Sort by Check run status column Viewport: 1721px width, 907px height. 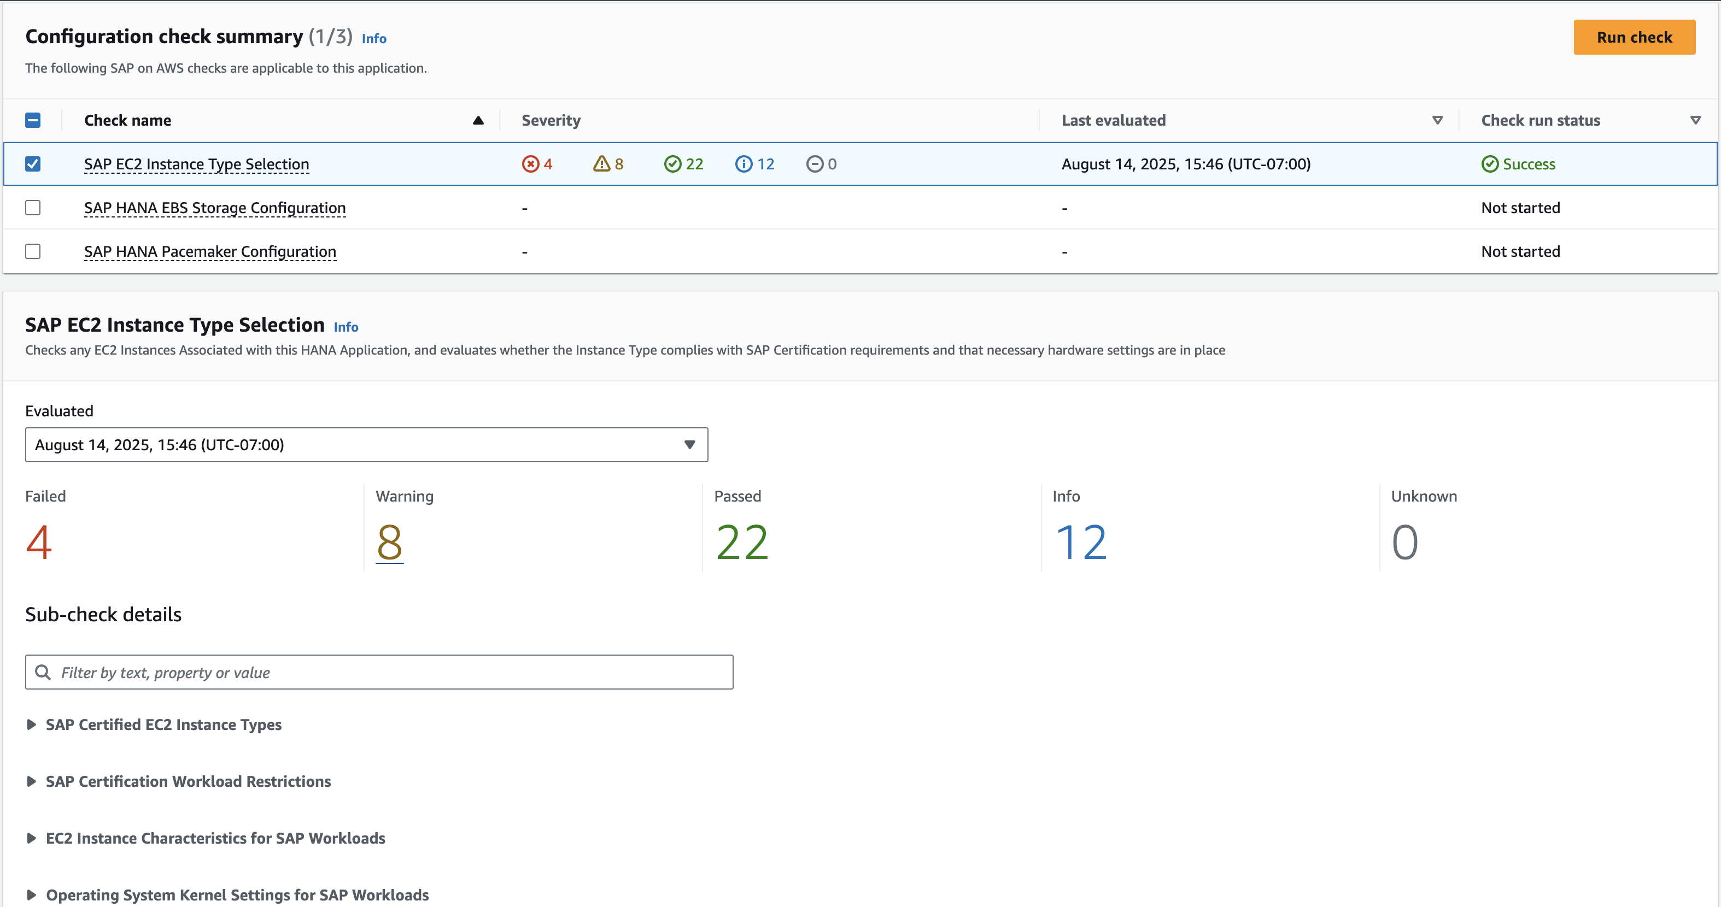[1695, 121]
